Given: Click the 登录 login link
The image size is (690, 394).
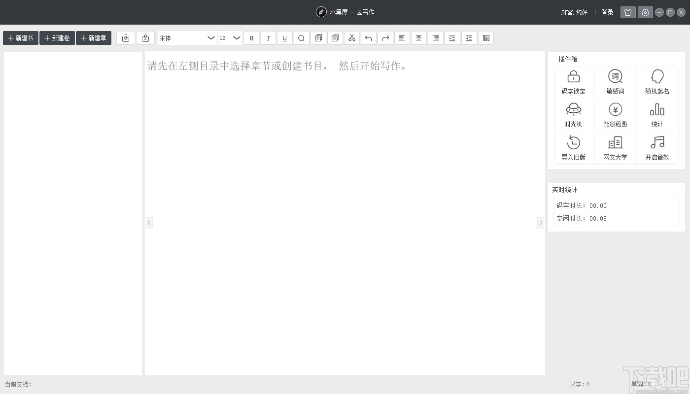Looking at the screenshot, I should (x=607, y=12).
